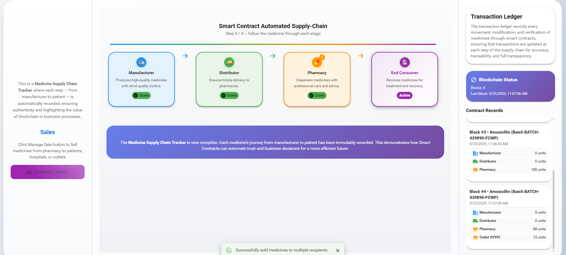Click the Sales heading link

[48, 132]
